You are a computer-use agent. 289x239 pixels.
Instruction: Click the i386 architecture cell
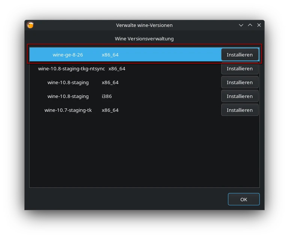107,96
